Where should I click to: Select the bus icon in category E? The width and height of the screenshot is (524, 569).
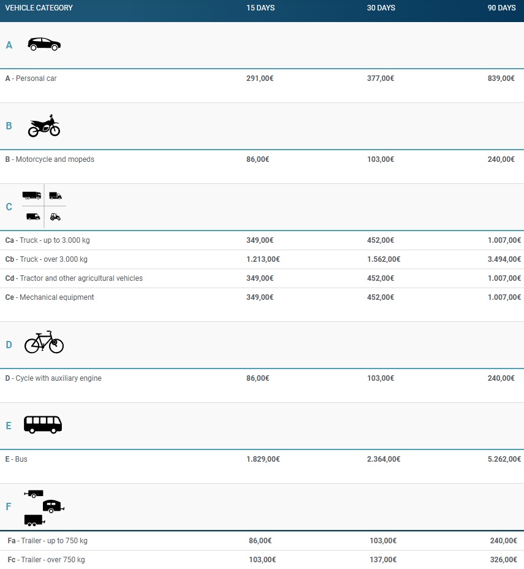point(43,424)
